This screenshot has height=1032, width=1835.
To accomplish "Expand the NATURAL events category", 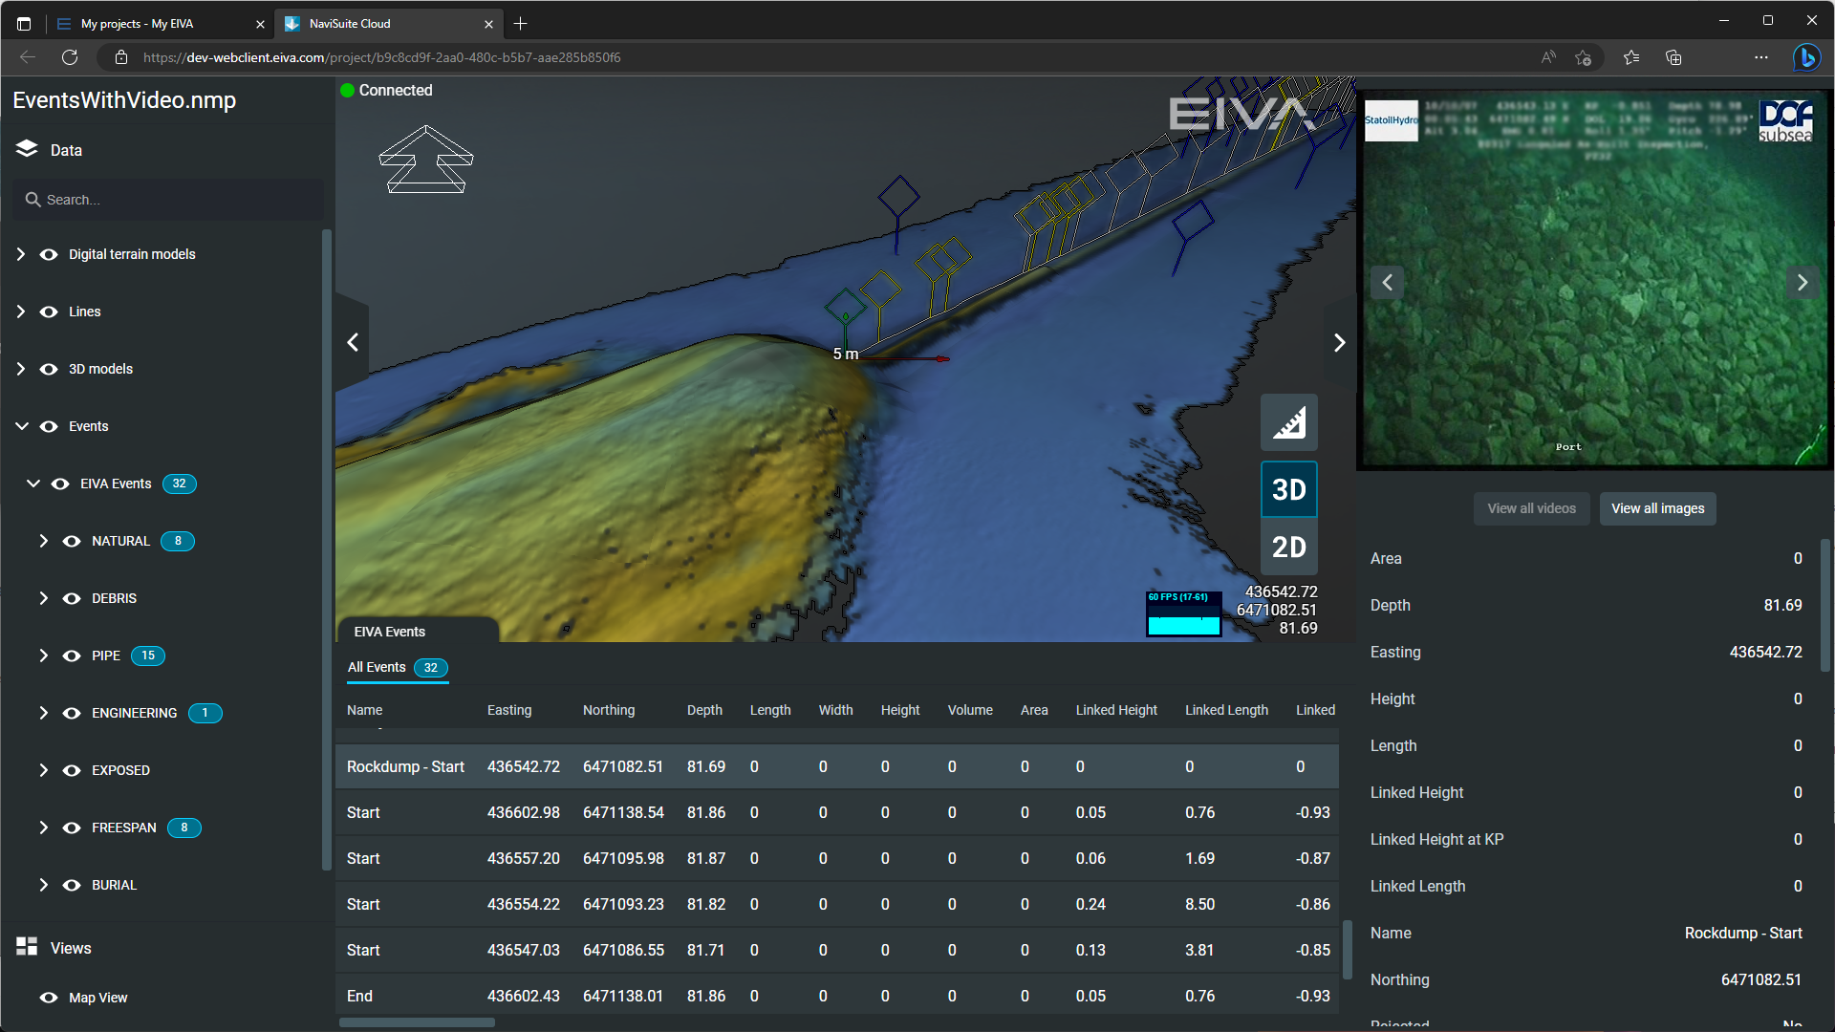I will click(43, 541).
